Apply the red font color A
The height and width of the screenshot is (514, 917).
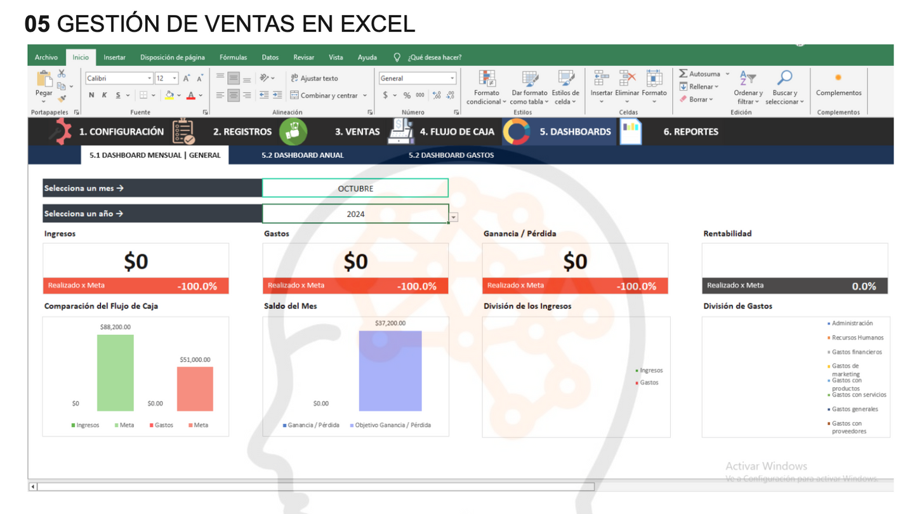191,95
